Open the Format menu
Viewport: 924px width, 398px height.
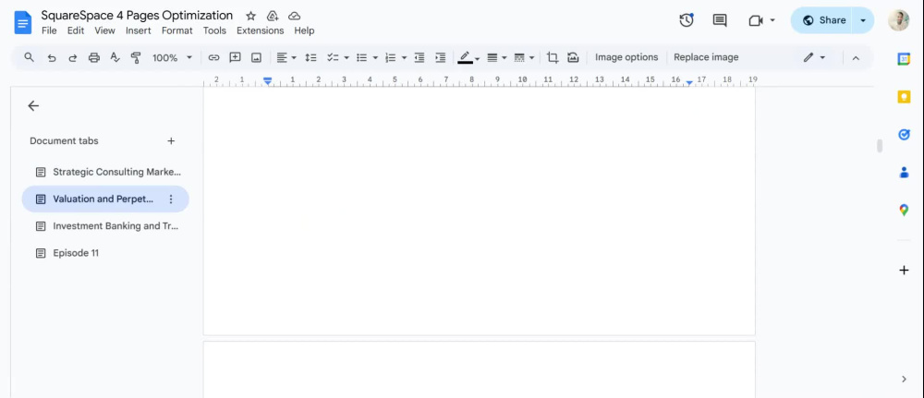click(176, 30)
